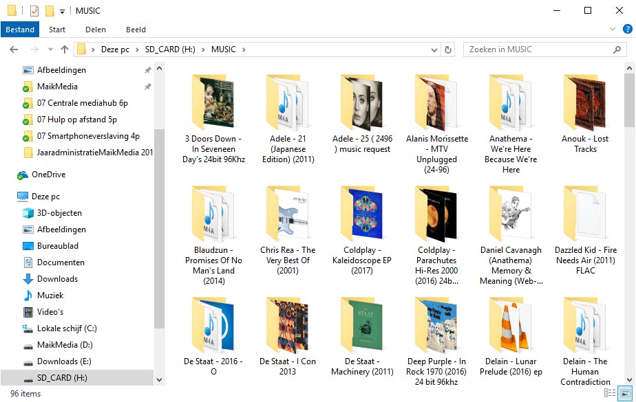
Task: Expand the address bar history dropdown
Action: 434,49
